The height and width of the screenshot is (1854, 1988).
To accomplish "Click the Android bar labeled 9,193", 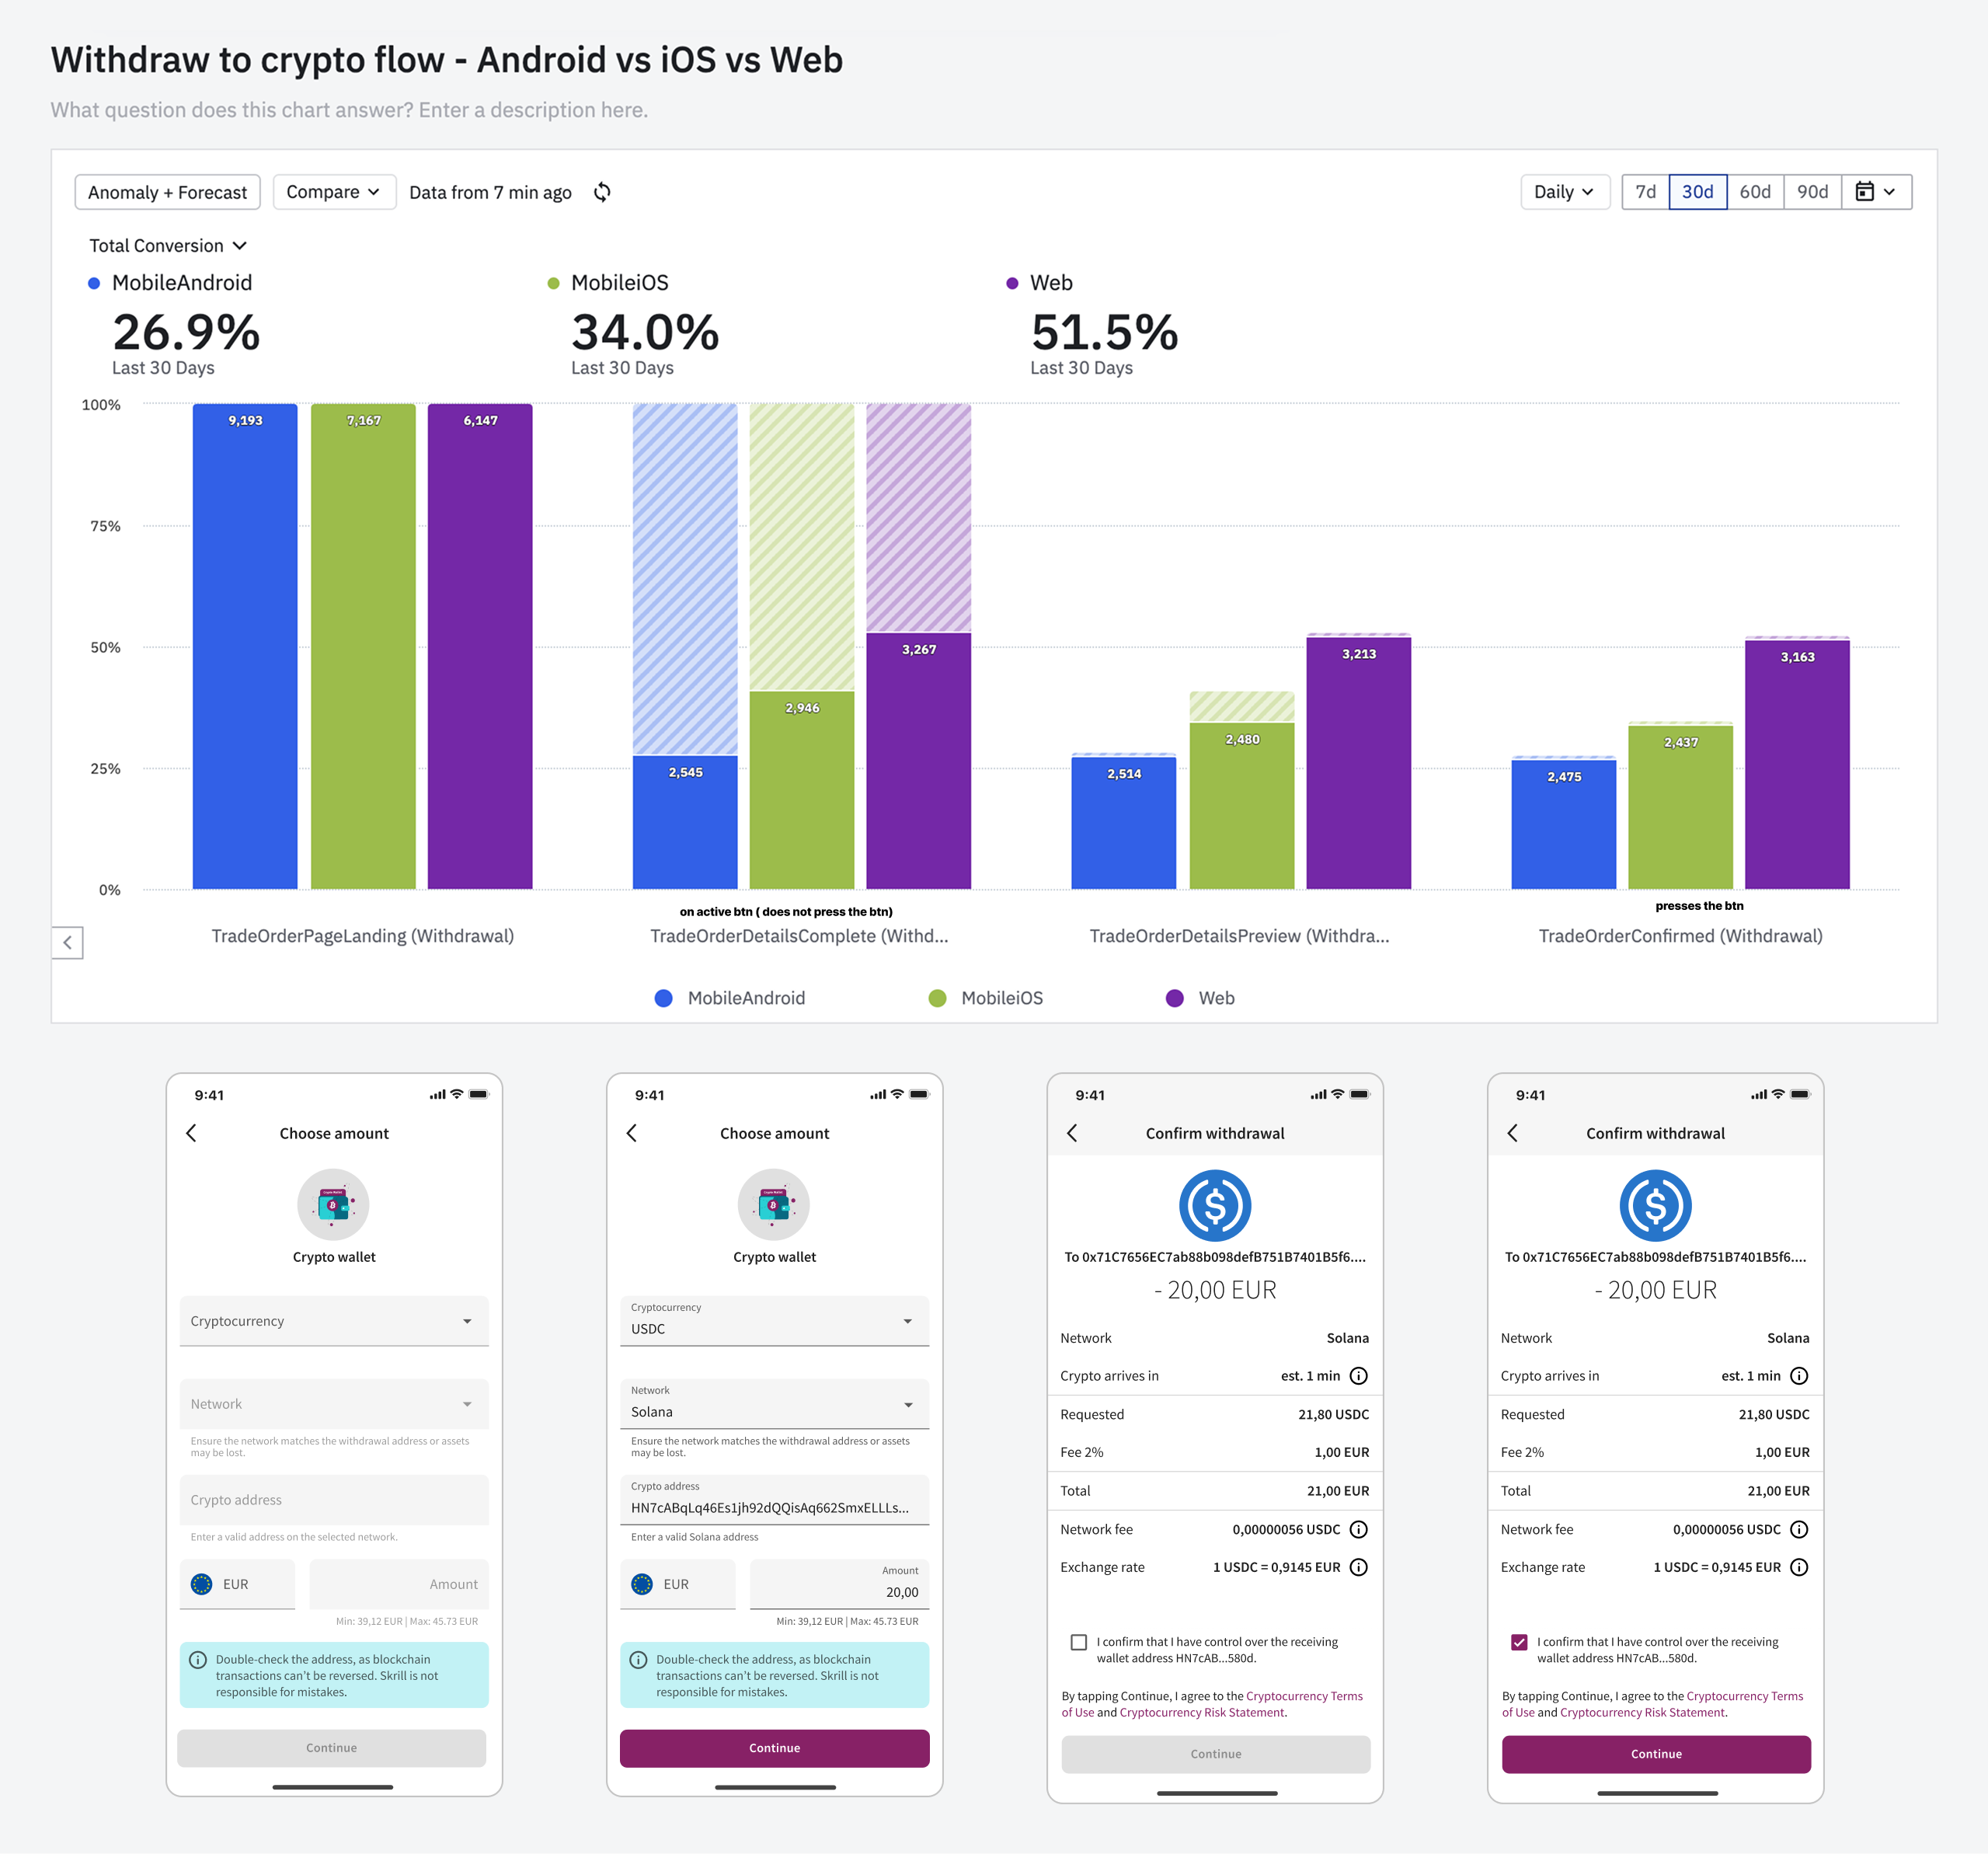I will [245, 646].
